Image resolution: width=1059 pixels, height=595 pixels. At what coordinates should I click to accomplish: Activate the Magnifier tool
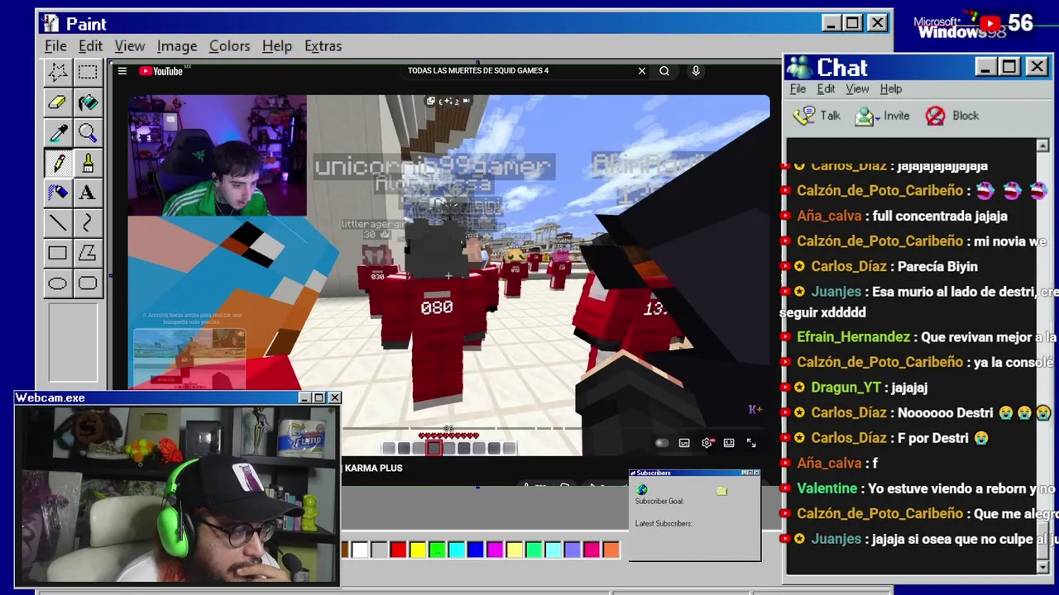tap(88, 133)
